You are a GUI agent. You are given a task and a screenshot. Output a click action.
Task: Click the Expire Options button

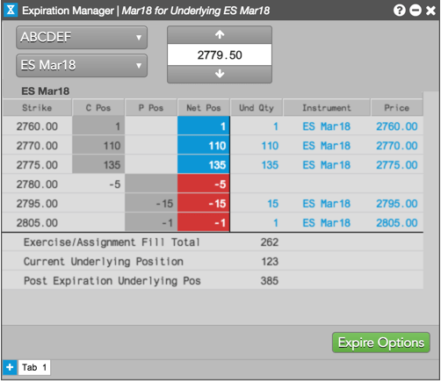pyautogui.click(x=381, y=343)
